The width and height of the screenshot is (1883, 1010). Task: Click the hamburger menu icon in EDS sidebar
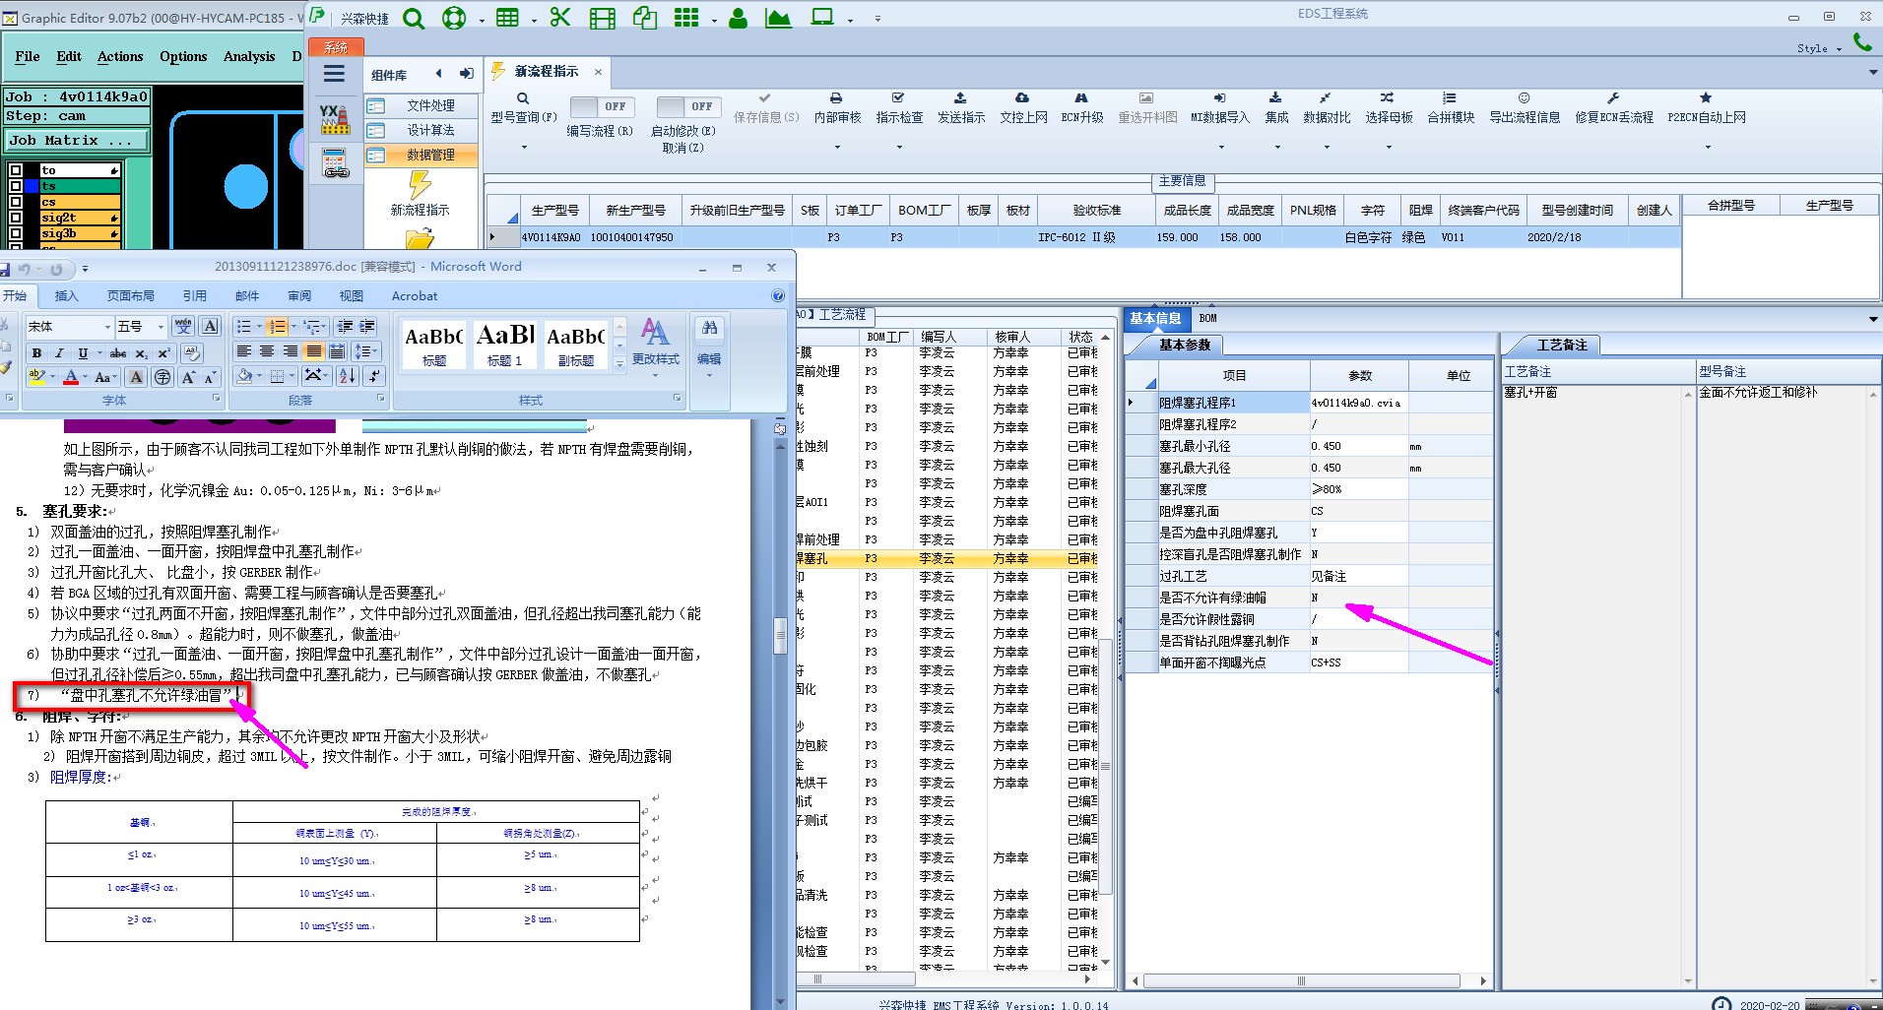pos(335,74)
